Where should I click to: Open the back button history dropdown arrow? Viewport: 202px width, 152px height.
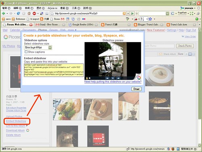7,13
